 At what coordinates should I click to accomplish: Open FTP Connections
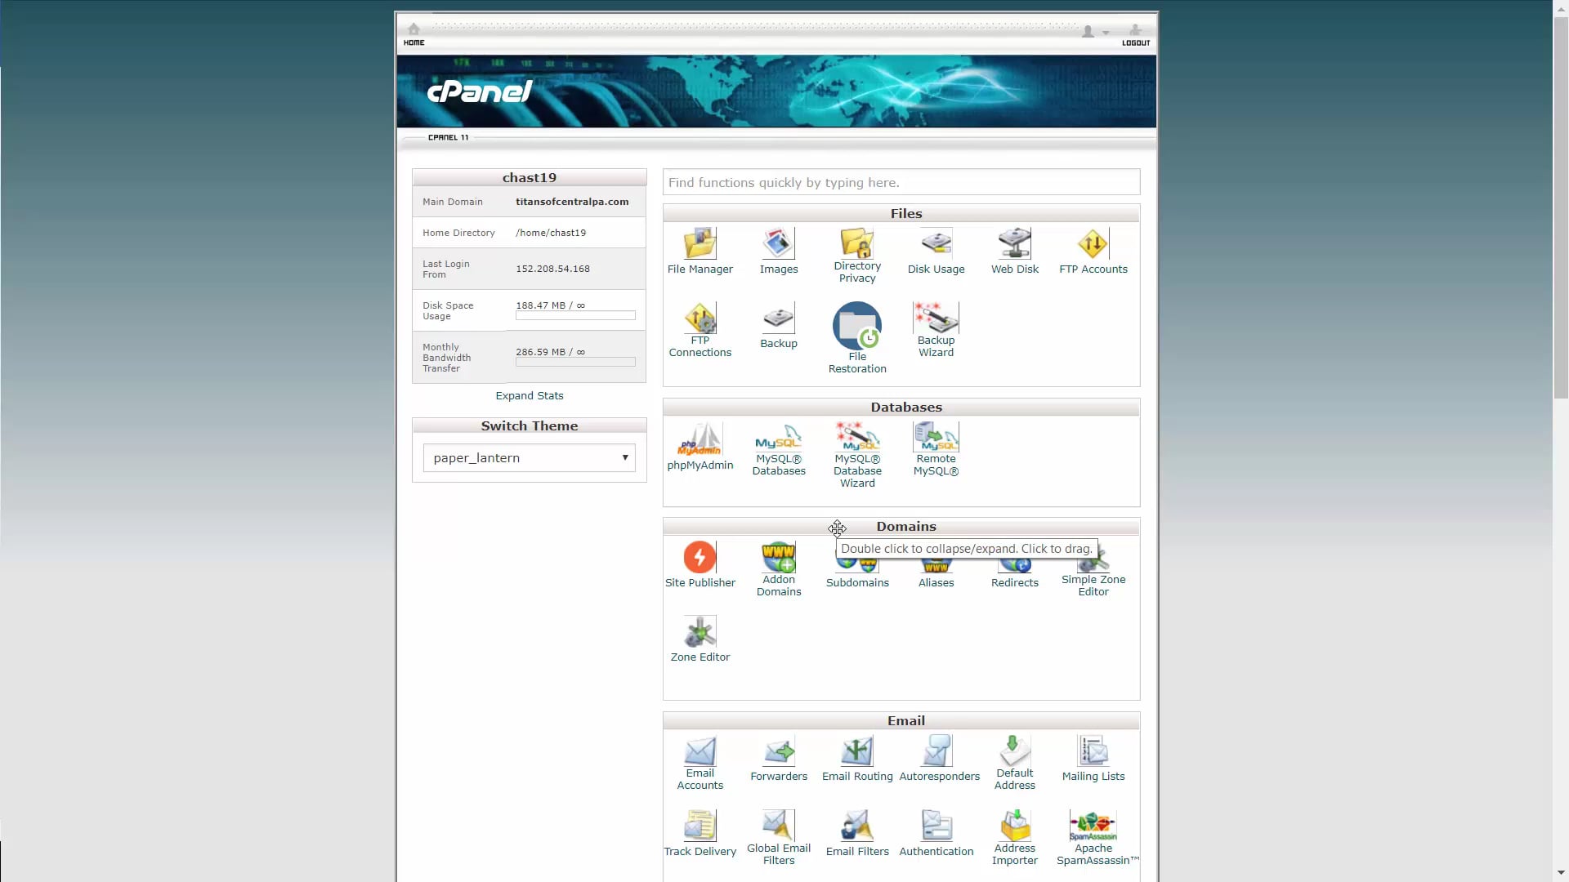(700, 330)
